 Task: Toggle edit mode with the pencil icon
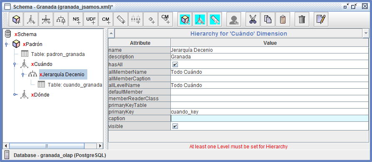pyautogui.click(x=321, y=19)
